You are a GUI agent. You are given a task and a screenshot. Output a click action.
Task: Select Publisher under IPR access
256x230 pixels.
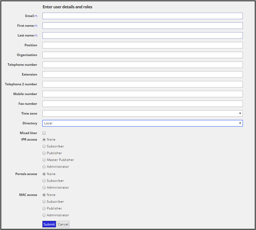[x=44, y=153]
